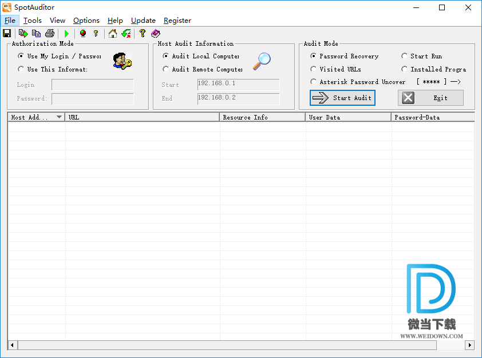Screen dimensions: 482x358
Task: Open the Options menu
Action: click(86, 20)
